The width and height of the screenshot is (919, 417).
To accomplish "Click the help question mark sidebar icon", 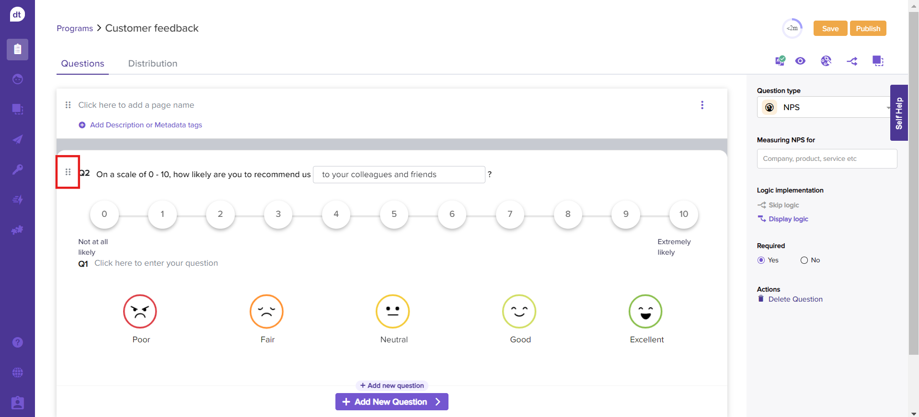I will click(18, 342).
